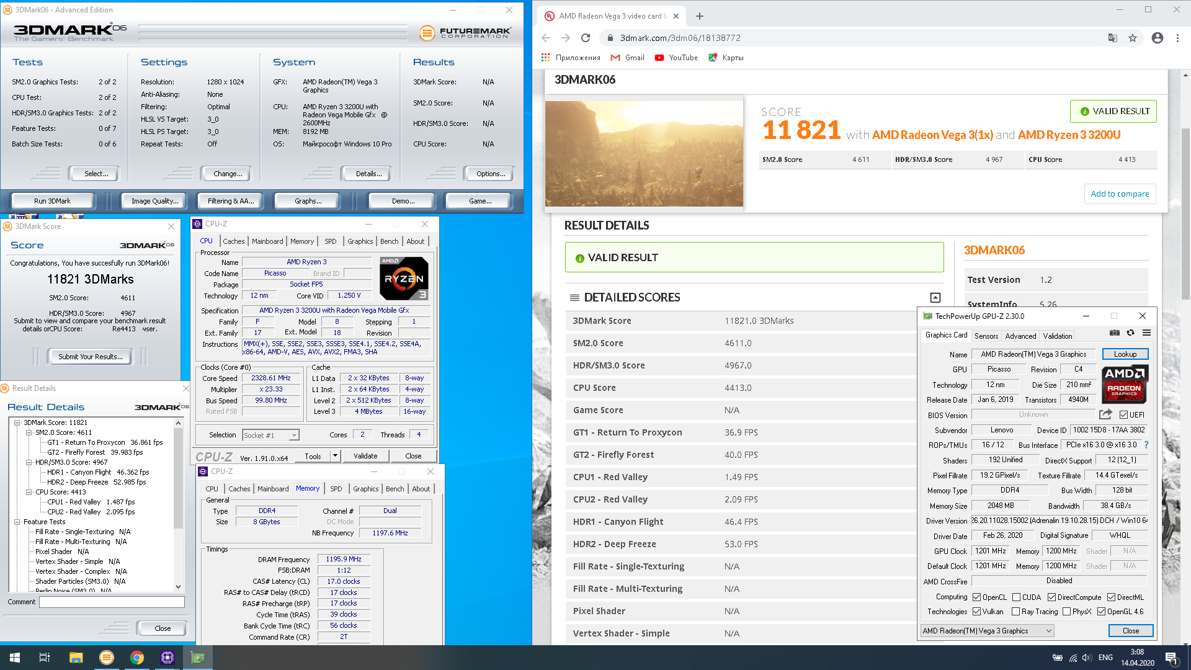Open the SPD tab in the lower CPU-Z window
The height and width of the screenshot is (670, 1191).
(336, 489)
